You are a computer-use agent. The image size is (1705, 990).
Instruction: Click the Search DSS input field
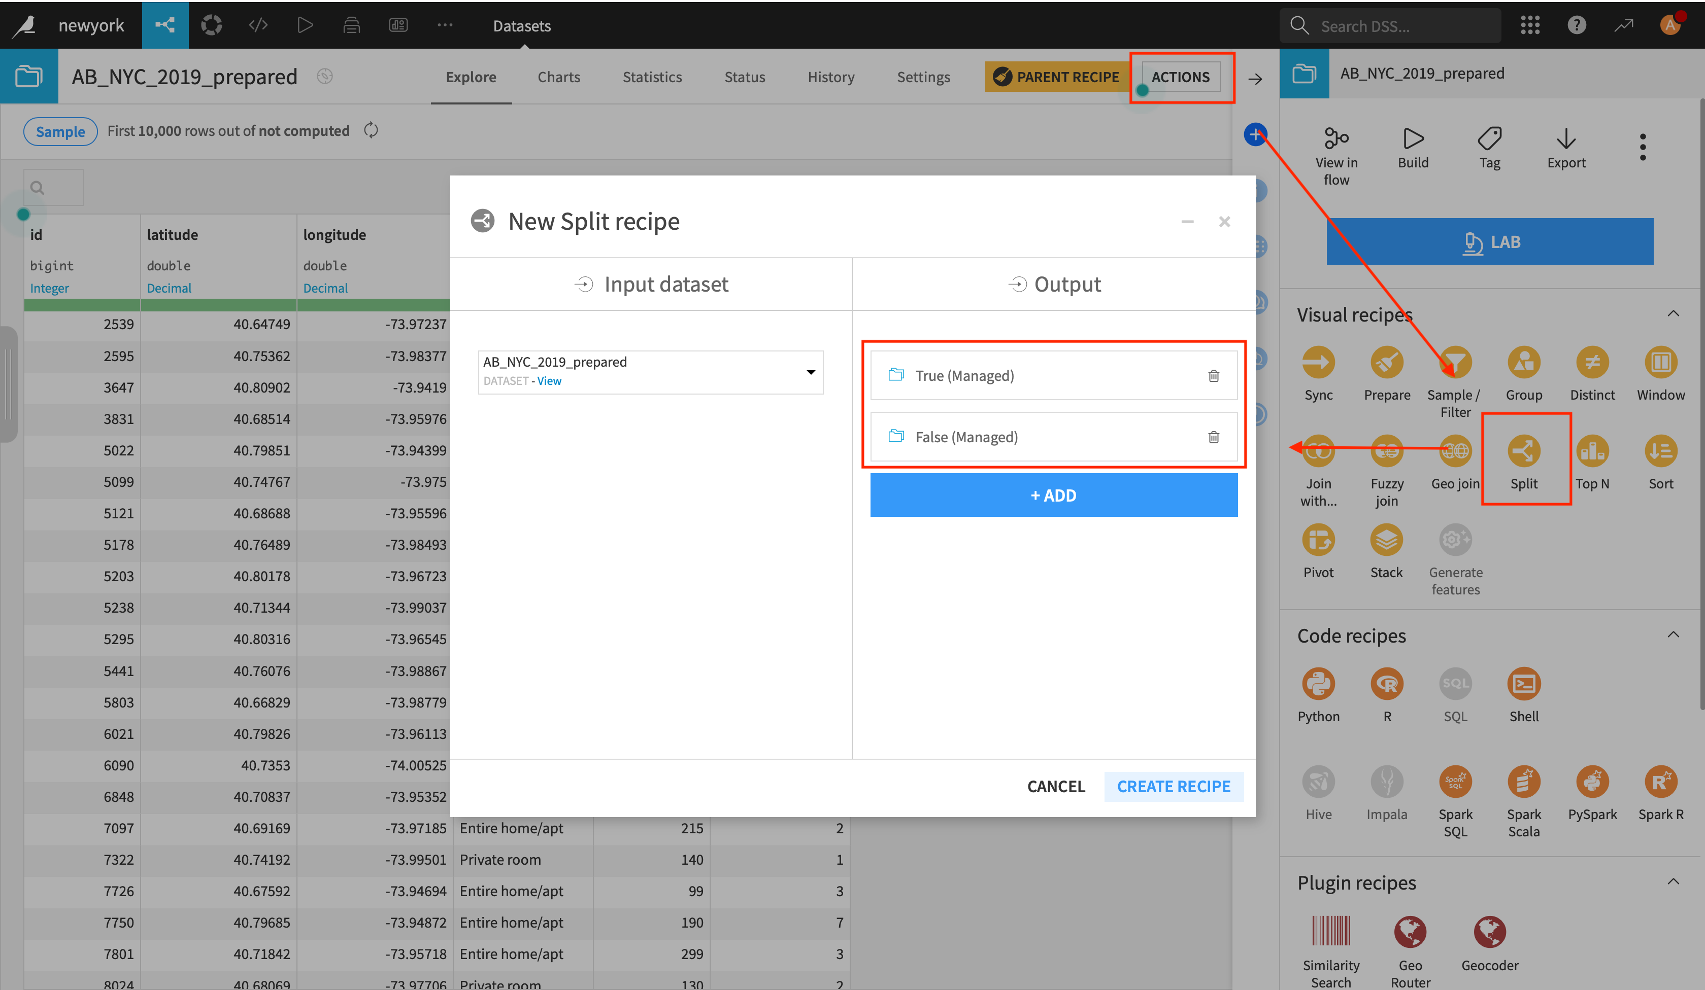click(x=1400, y=26)
